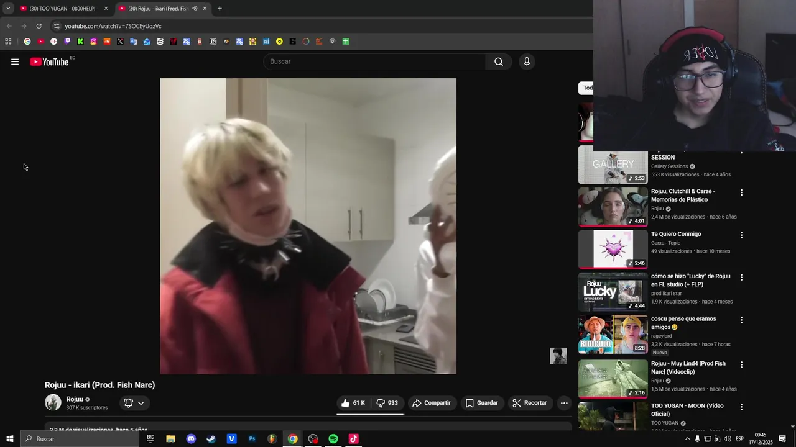Open options menu for Muy Lind4 video
This screenshot has width=796, height=447.
click(741, 364)
